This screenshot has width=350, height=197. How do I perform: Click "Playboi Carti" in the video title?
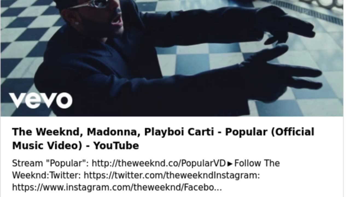(x=179, y=132)
